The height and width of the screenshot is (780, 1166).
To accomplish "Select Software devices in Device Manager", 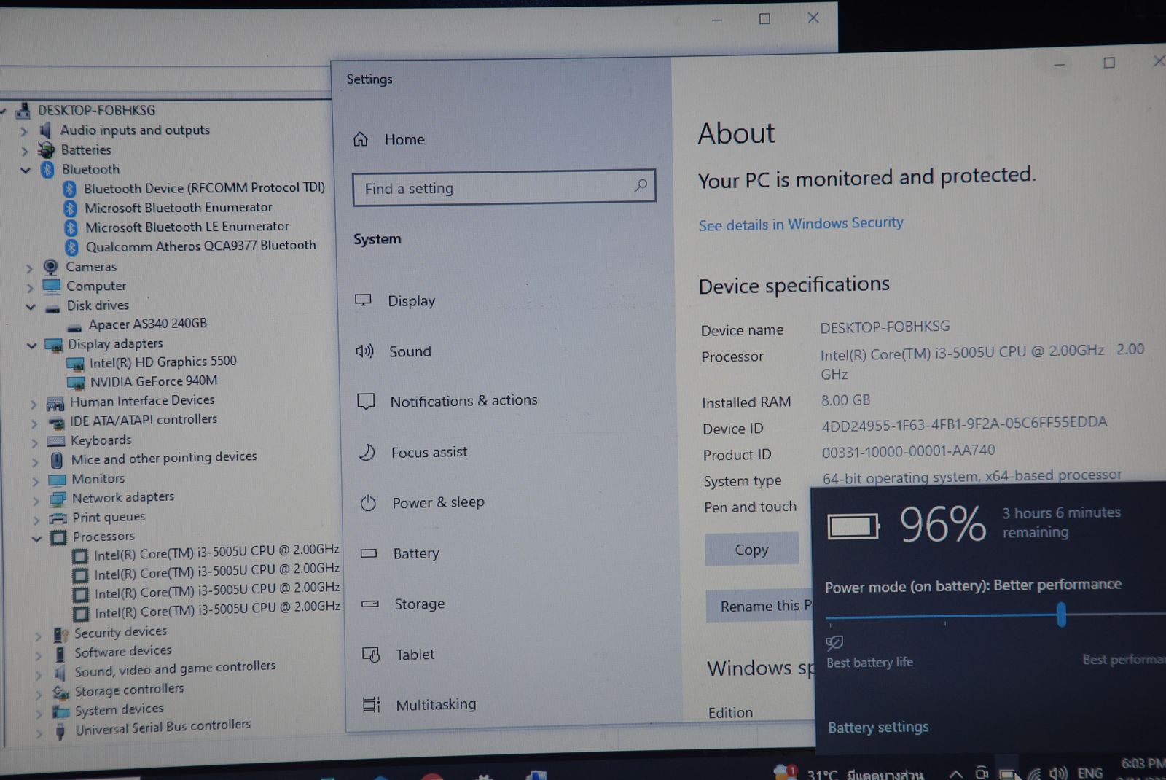I will tap(123, 651).
